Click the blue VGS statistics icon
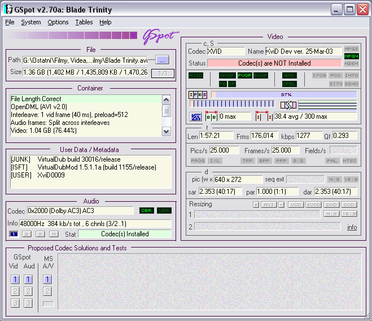 coord(195,116)
